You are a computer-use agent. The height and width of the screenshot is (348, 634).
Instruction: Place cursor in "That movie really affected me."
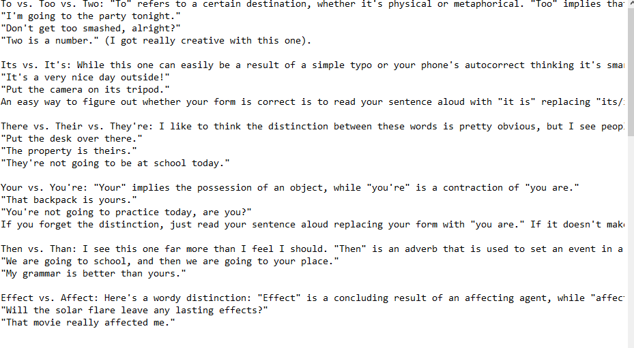(x=88, y=323)
